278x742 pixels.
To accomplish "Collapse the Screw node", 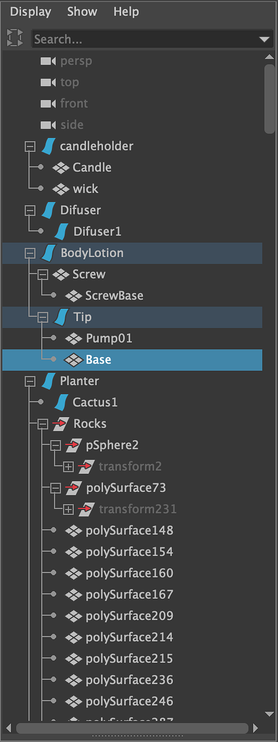I will pos(43,275).
